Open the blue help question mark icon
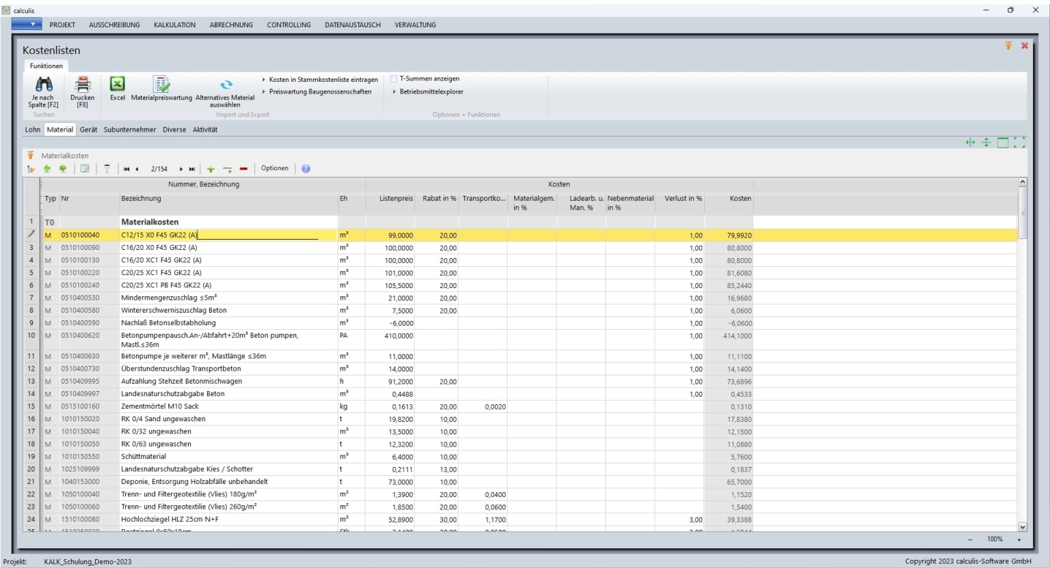The width and height of the screenshot is (1050, 568). [x=306, y=169]
